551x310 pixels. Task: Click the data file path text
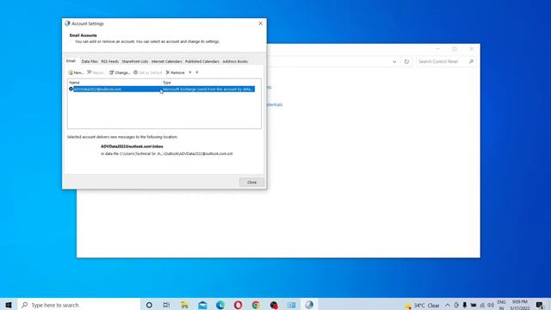pyautogui.click(x=166, y=153)
